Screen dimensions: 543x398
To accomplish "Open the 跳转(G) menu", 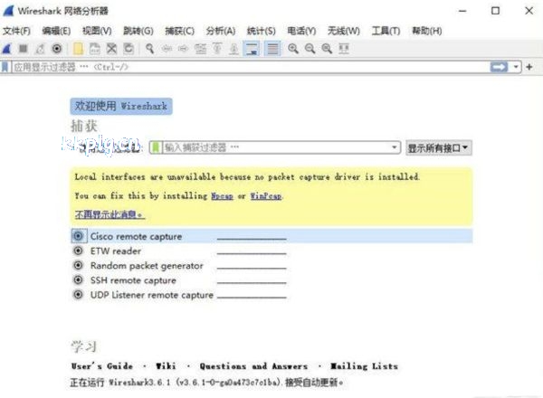I will tap(138, 31).
